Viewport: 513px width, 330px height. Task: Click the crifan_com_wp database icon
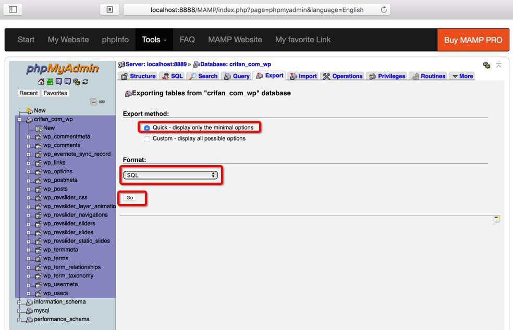click(29, 120)
